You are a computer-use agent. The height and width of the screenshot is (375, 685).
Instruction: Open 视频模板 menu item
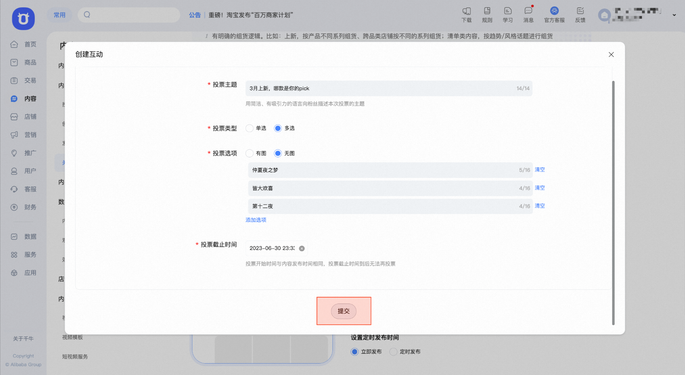pos(72,337)
